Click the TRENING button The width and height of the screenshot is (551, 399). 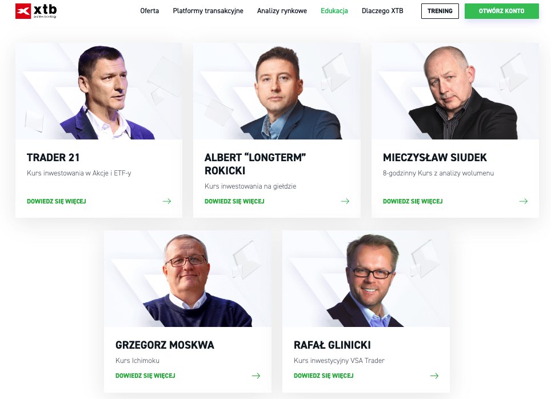pos(440,11)
